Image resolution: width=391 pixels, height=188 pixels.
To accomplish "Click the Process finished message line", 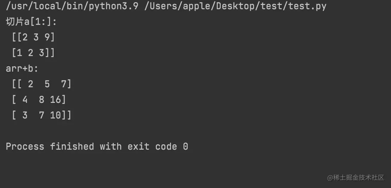I will click(97, 146).
